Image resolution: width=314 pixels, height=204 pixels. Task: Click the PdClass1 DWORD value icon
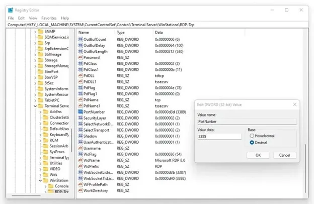(81, 70)
